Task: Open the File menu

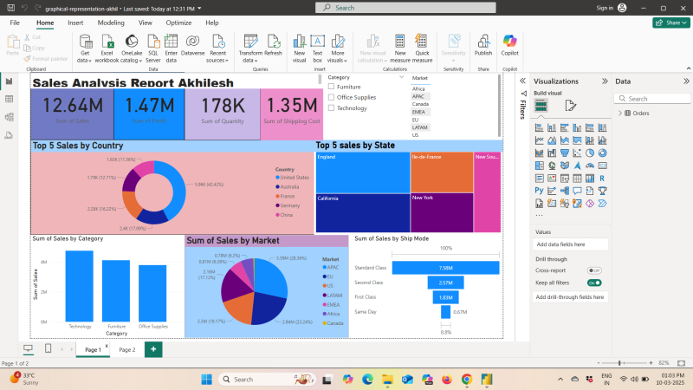Action: pyautogui.click(x=15, y=23)
